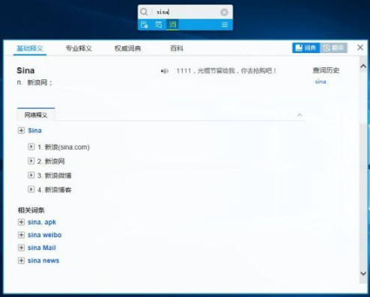The image size is (370, 297).
Task: Click the scrollbar down arrow
Action: (x=363, y=273)
